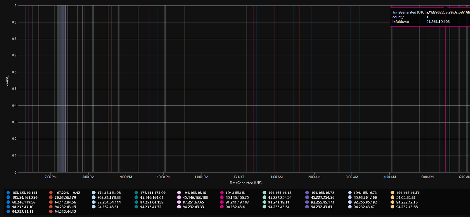Screen dimensions: 470x217
Task: Select legend entry 45.93.201.100
Action: (362, 197)
